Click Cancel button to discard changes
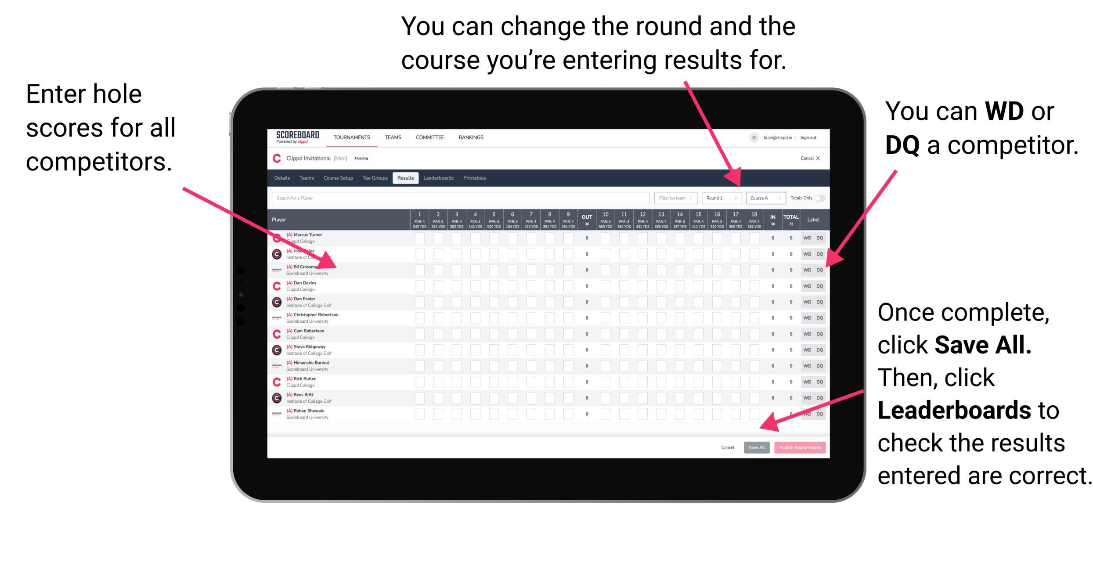This screenshot has width=1093, height=588. click(728, 447)
